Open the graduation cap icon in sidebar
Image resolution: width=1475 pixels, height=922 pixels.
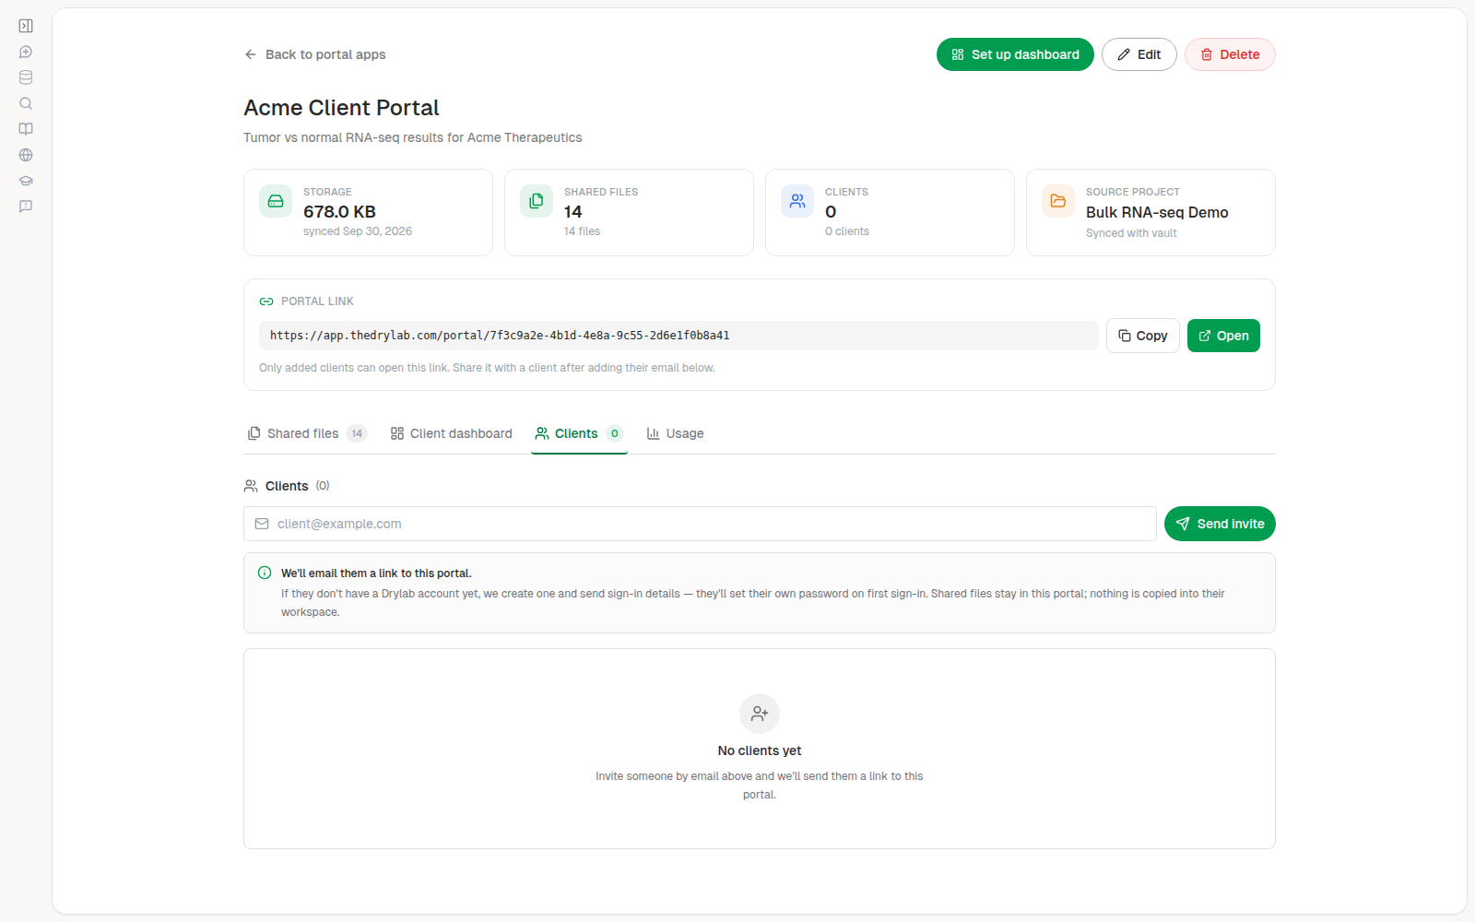pyautogui.click(x=26, y=181)
